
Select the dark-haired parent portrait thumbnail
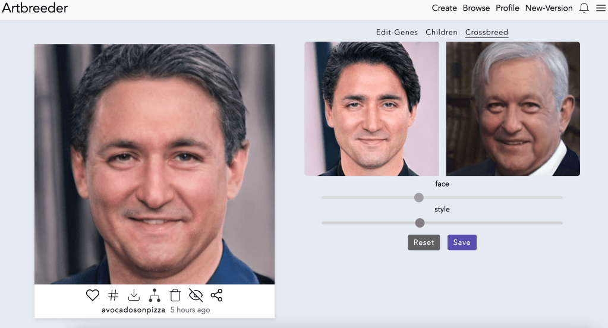tap(371, 109)
